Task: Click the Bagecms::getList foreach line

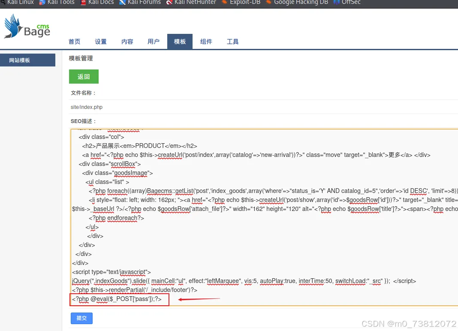Action: (273, 191)
